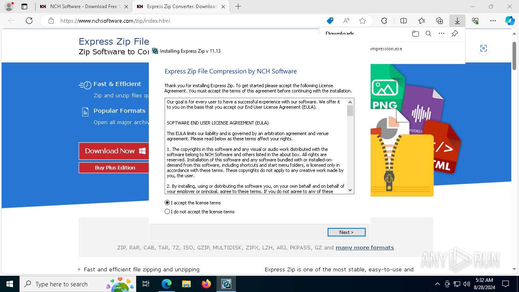Click the Downloads toolbar icon

pos(457,21)
